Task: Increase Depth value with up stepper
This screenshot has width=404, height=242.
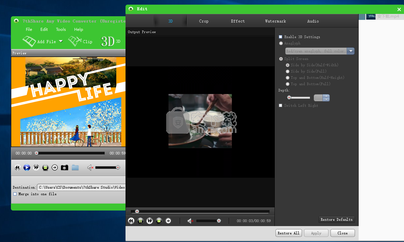Action: click(327, 96)
